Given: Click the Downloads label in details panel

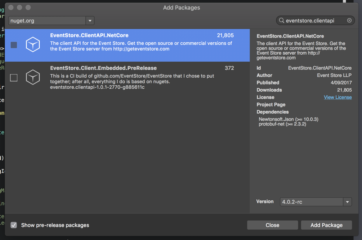Looking at the screenshot, I should pyautogui.click(x=269, y=90).
